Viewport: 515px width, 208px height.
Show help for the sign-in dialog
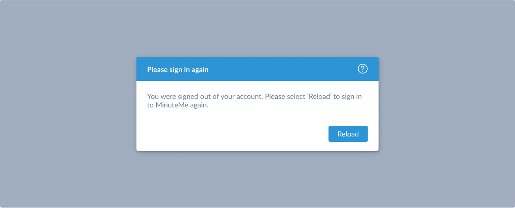(x=363, y=69)
